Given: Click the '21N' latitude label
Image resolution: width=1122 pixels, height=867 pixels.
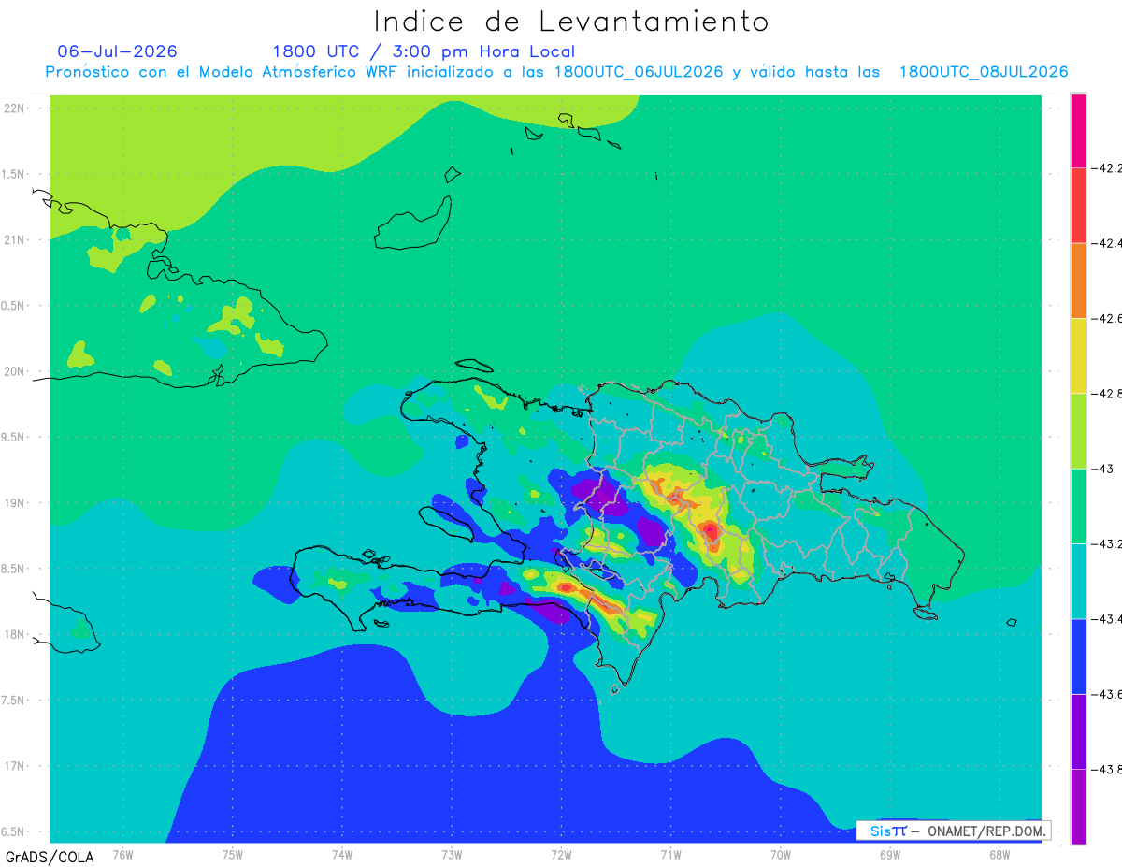Looking at the screenshot, I should [16, 239].
